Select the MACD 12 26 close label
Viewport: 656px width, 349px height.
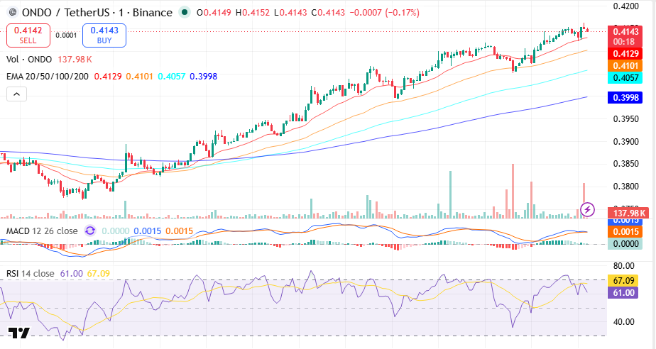[42, 231]
